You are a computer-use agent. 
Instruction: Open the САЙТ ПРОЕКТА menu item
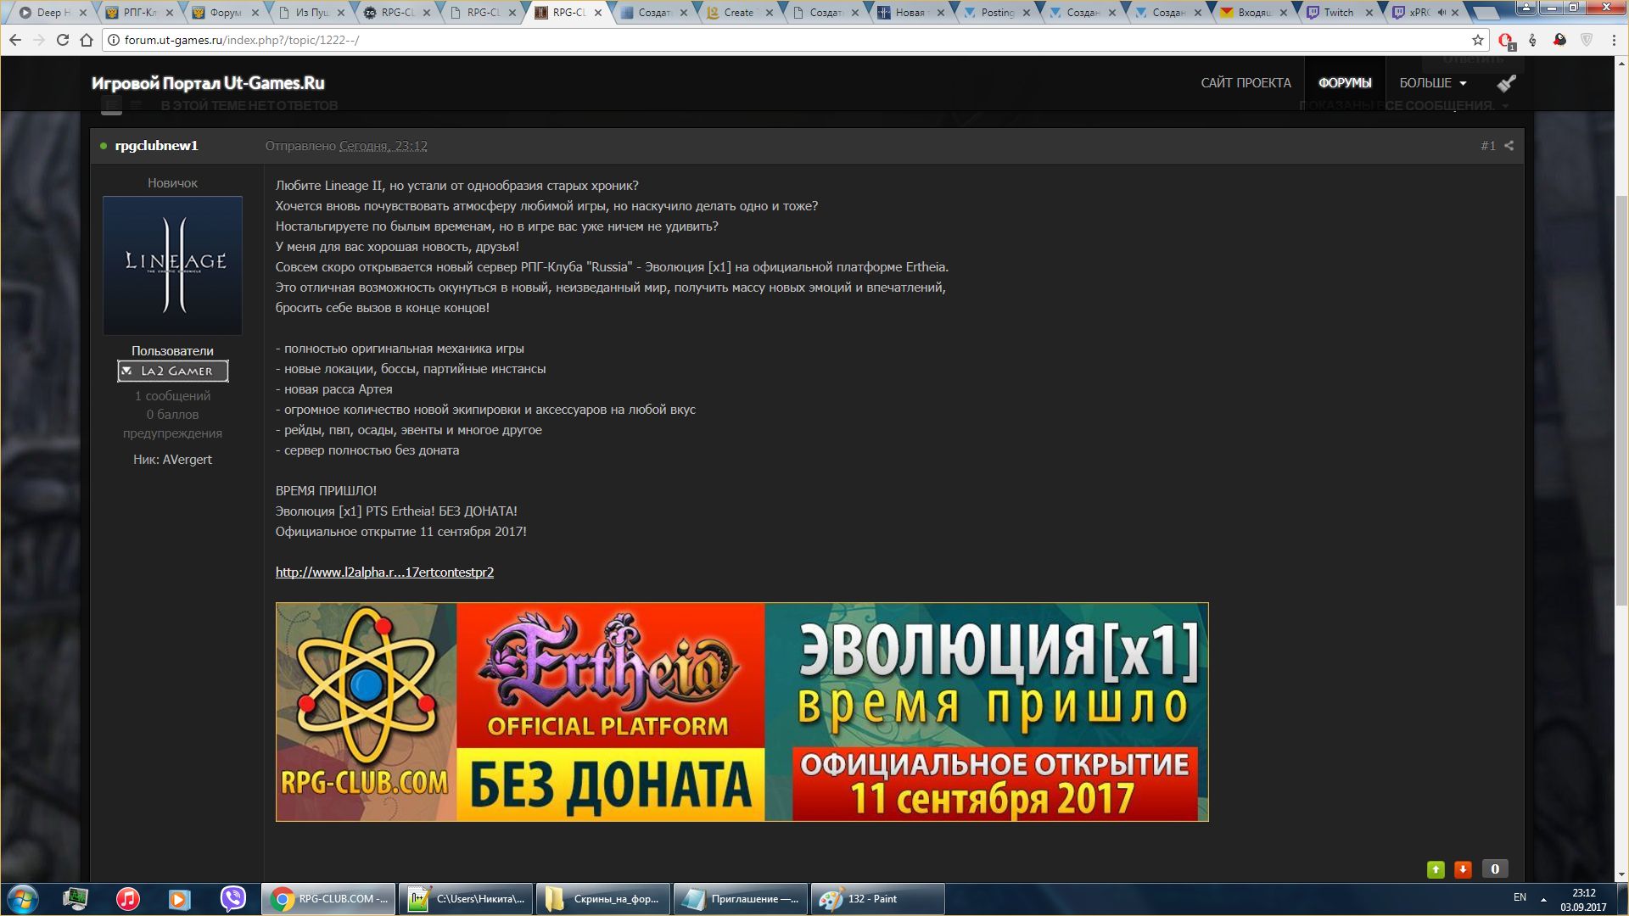(1246, 83)
